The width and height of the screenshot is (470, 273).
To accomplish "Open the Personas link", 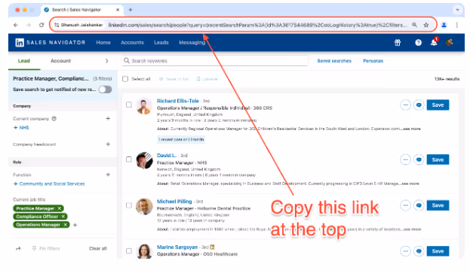I will [x=373, y=61].
